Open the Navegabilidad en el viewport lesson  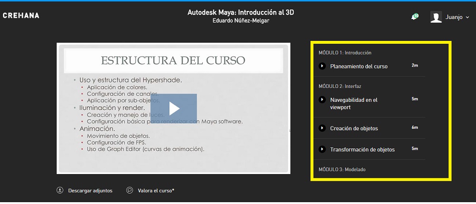point(354,103)
